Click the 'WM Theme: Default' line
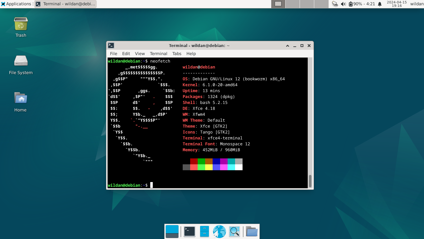Screen dimensions: 424x239 point(204,120)
